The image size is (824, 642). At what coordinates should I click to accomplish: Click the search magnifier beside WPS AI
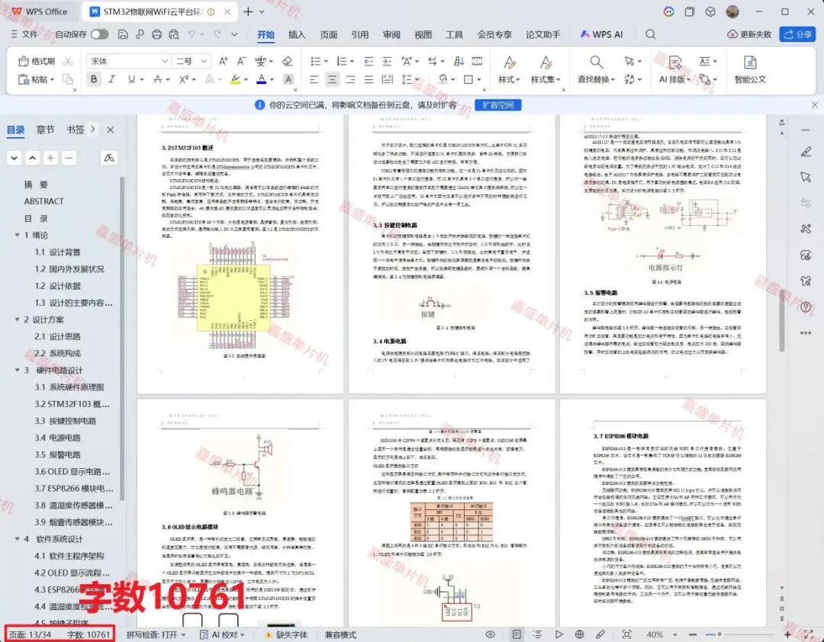pos(650,34)
